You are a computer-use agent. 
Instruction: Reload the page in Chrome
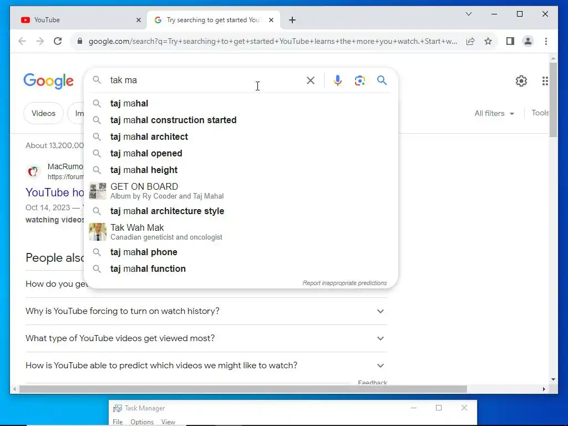click(58, 41)
